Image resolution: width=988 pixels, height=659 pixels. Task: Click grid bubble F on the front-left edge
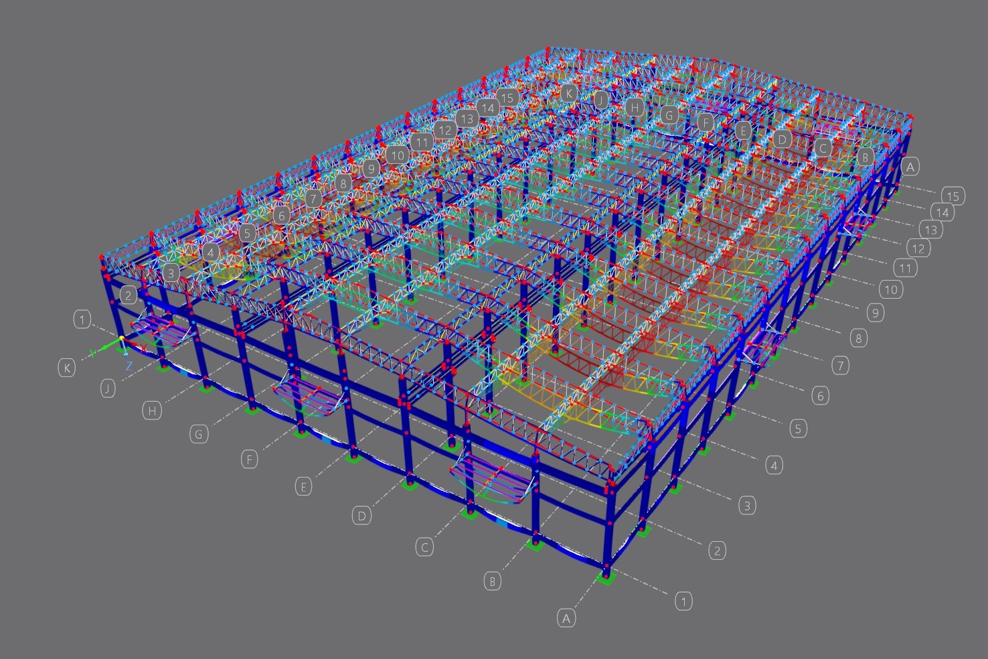[x=249, y=459]
